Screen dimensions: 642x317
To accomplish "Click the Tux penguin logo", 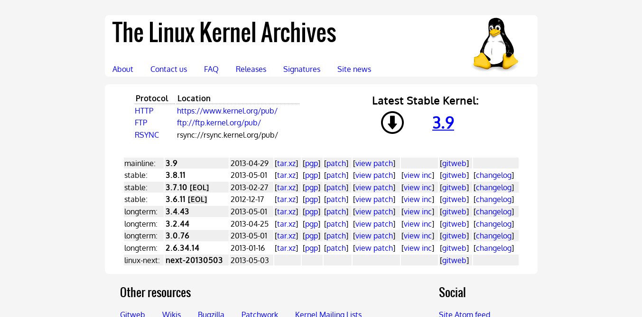I will (495, 44).
